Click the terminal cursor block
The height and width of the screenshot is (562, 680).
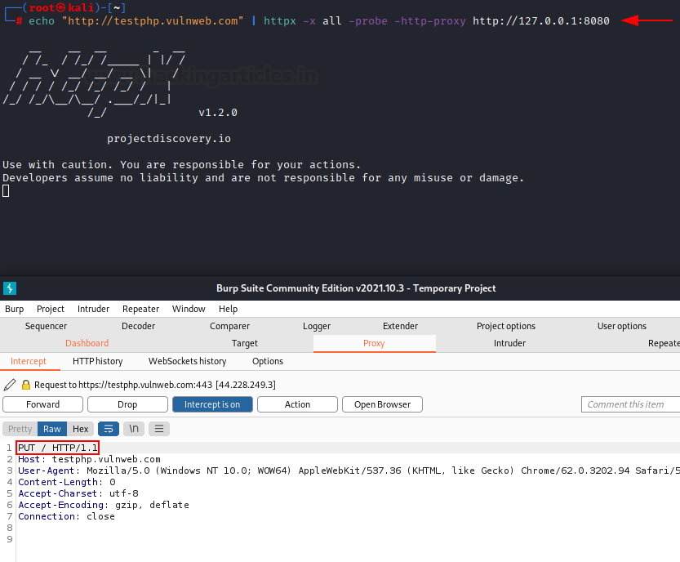[x=6, y=190]
